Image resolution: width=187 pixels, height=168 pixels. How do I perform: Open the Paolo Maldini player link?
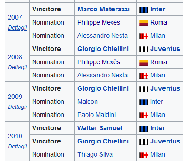tap(96, 115)
